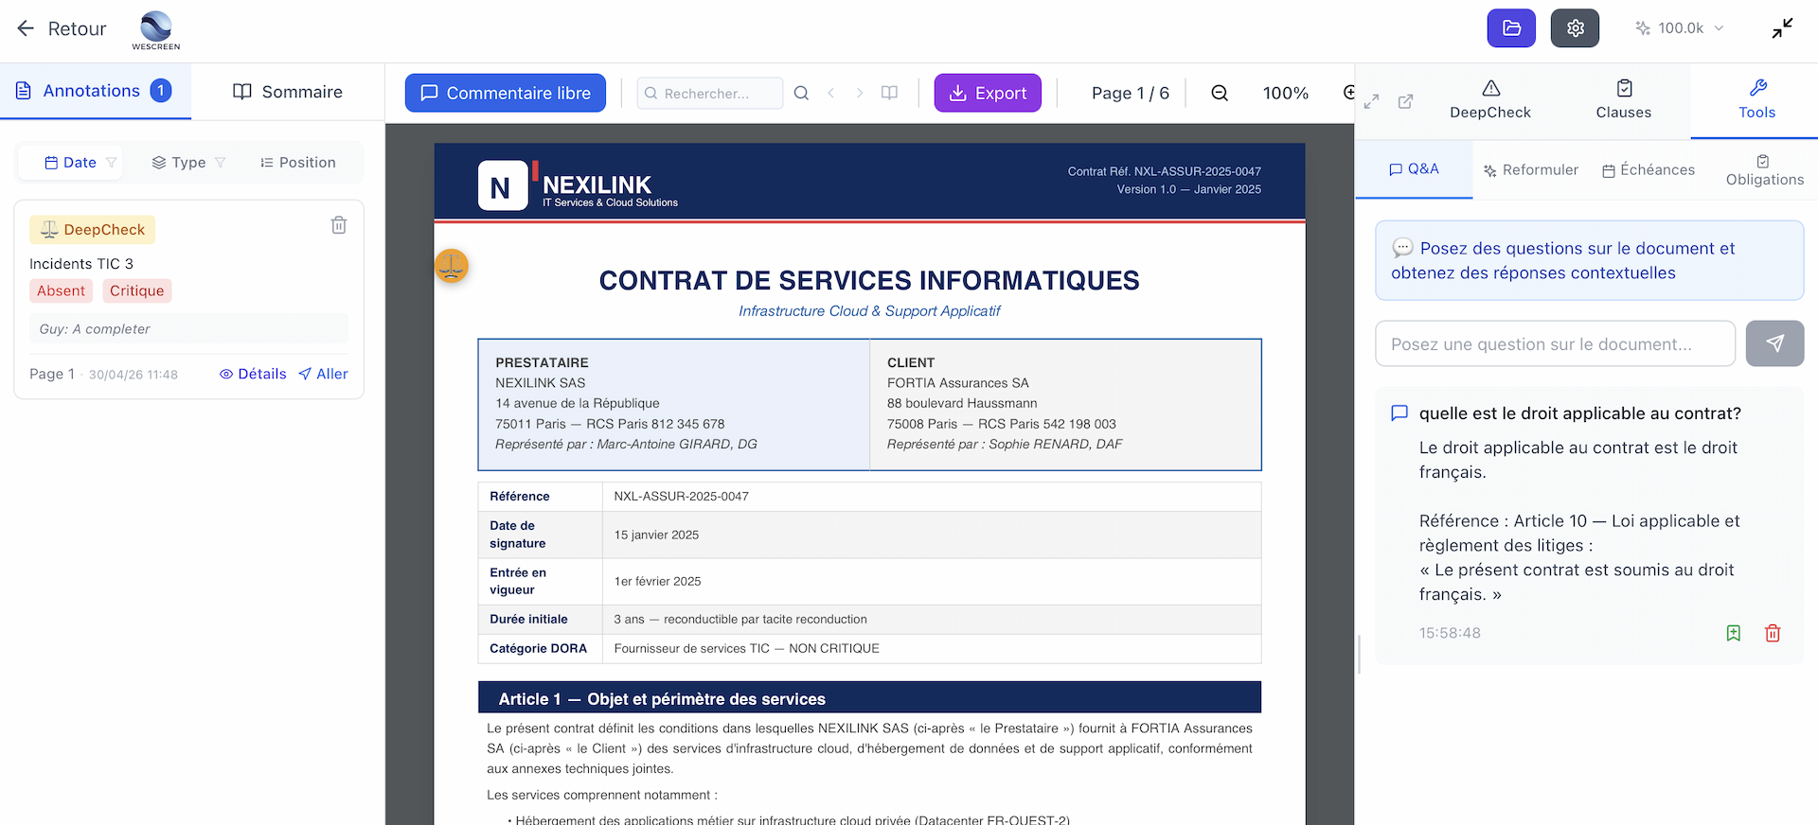This screenshot has height=825, width=1818.
Task: Click the Durée initiale value cell
Action: point(932,620)
